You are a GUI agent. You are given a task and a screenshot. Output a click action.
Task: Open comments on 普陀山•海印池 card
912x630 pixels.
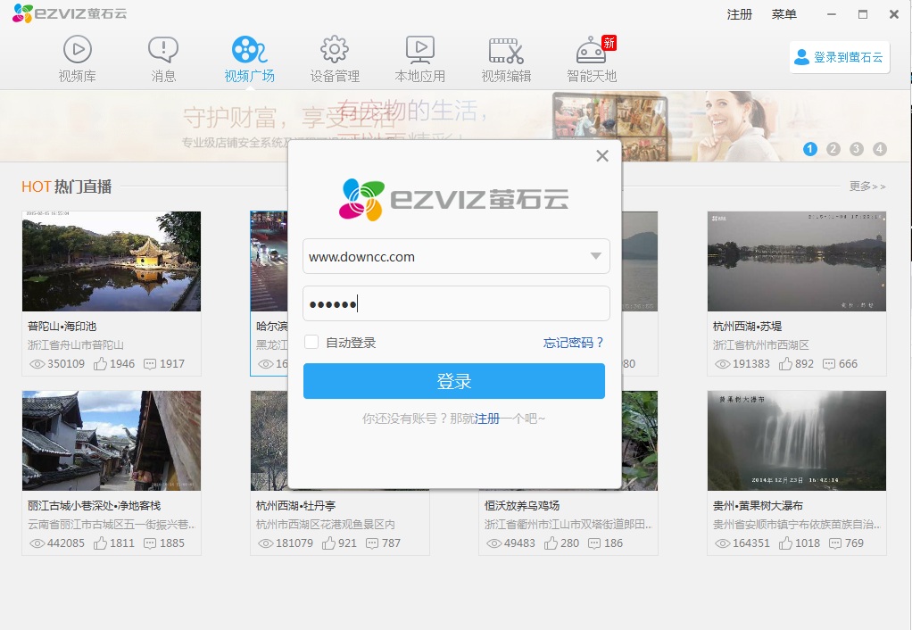150,364
